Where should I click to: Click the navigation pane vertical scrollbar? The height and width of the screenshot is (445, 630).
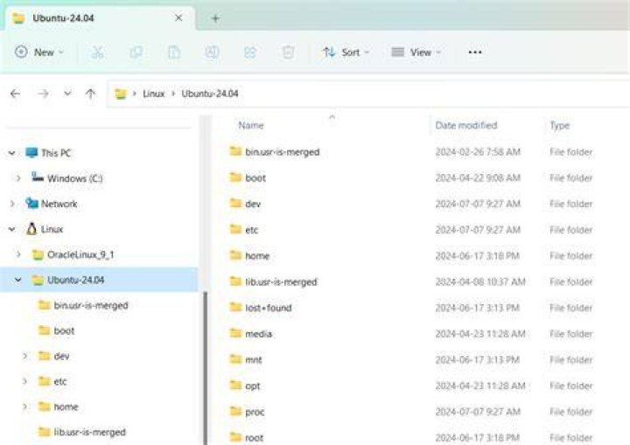206,367
